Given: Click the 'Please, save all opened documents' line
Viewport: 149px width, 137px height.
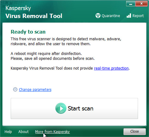Looking at the screenshot, I should click(x=53, y=59).
